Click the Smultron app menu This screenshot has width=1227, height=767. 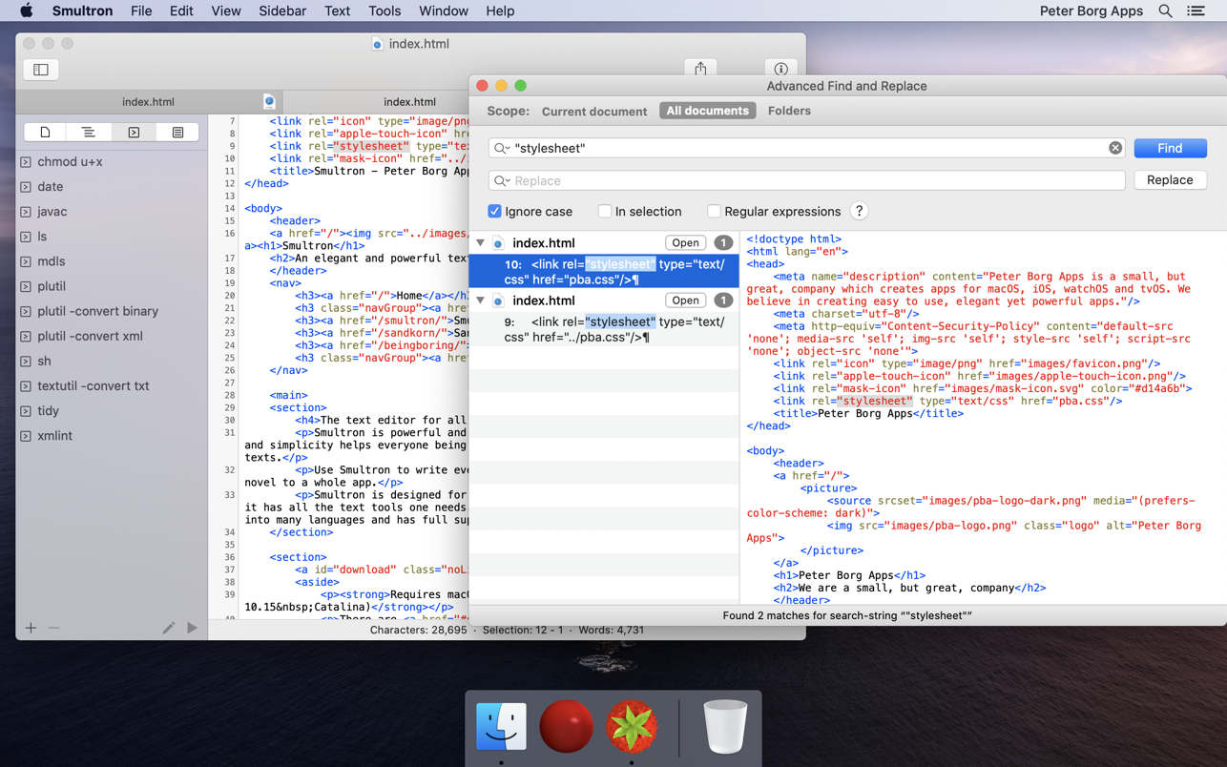coord(82,11)
